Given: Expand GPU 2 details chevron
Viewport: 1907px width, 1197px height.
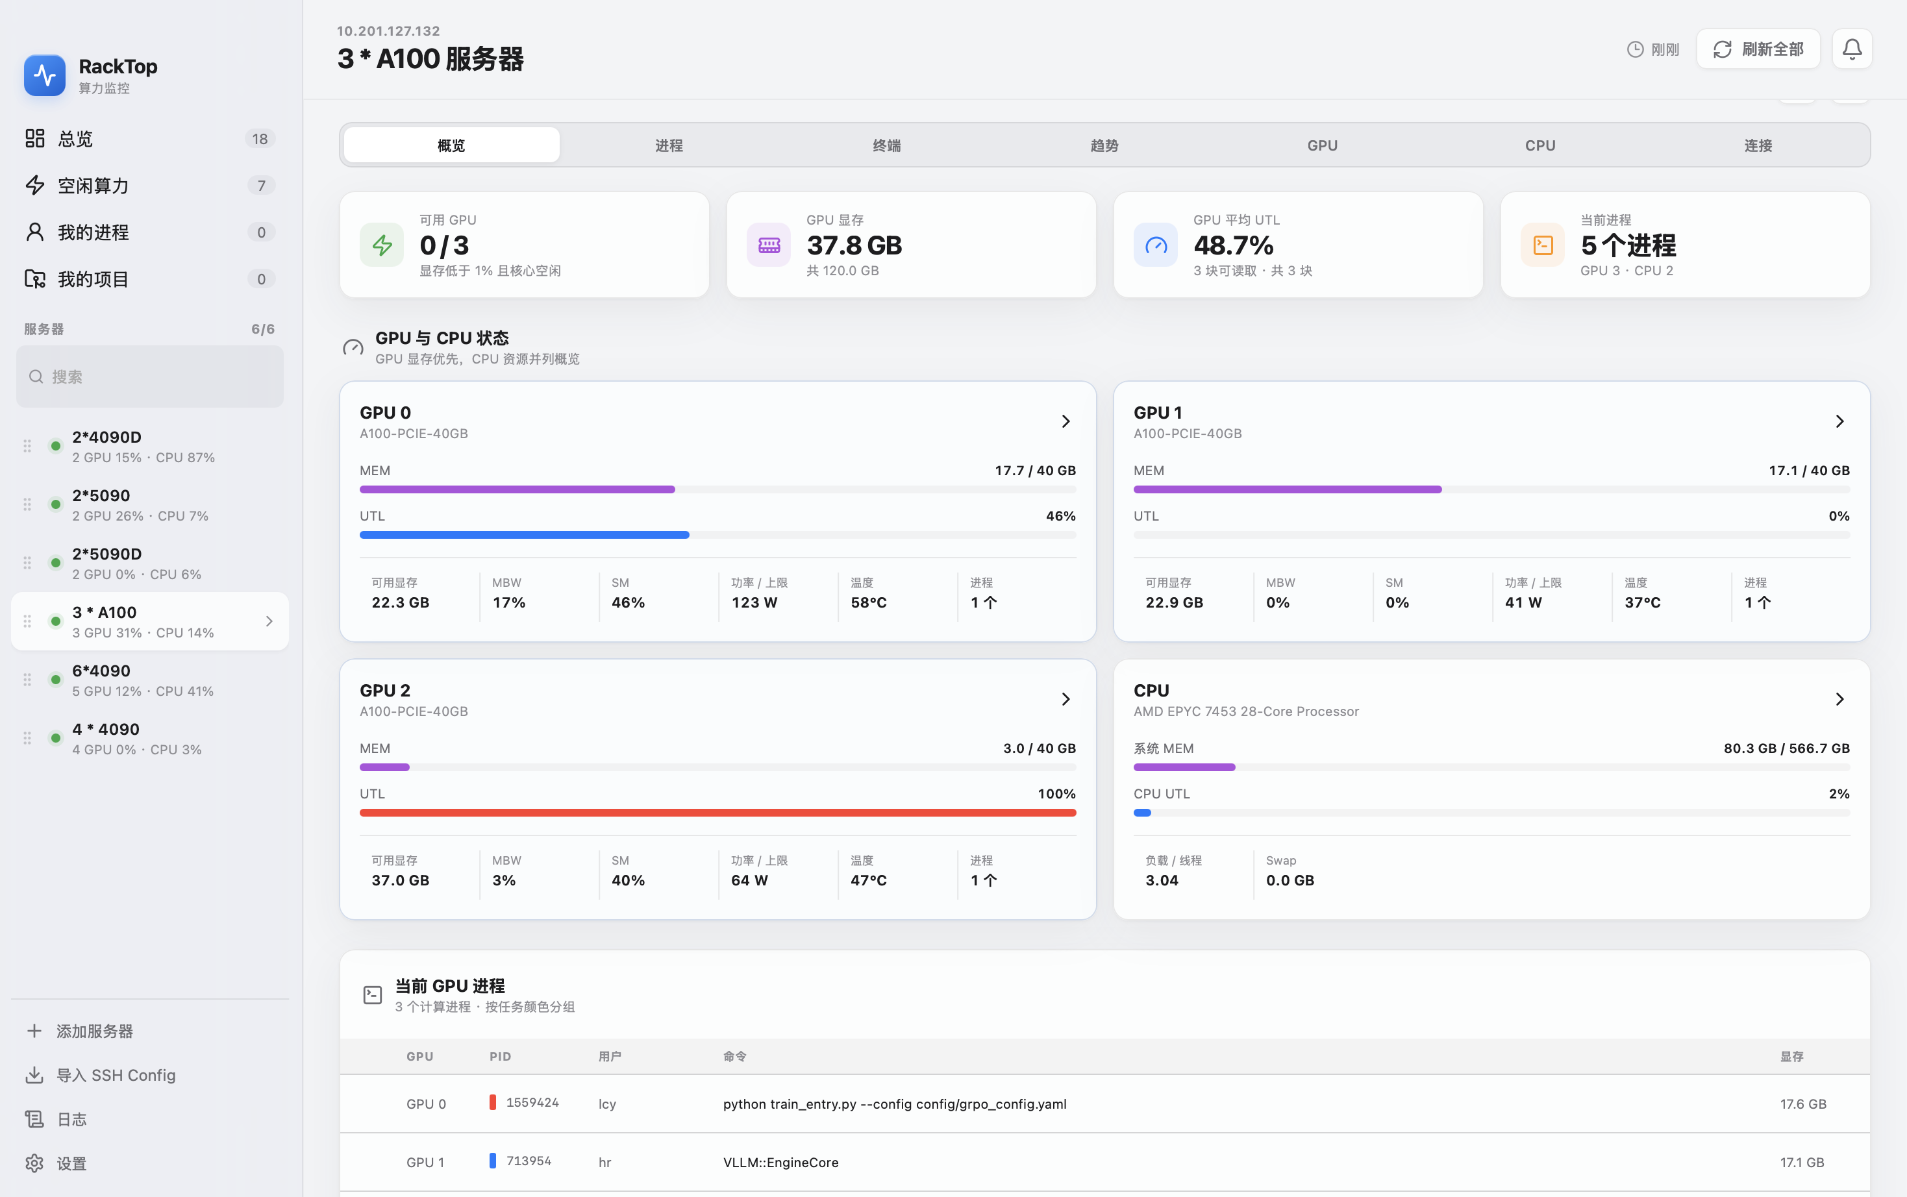Looking at the screenshot, I should tap(1066, 699).
